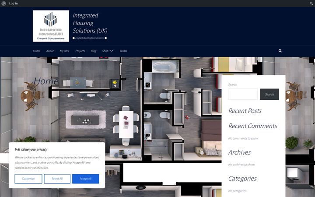315x197 pixels.
Task: Click the 'Recent Comments' sidebar heading
Action: [x=253, y=126]
